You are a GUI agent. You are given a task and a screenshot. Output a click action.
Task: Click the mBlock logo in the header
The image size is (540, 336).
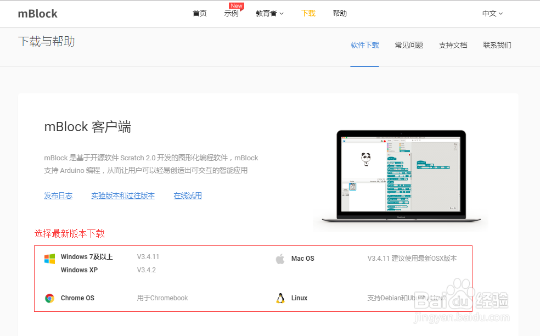(37, 13)
